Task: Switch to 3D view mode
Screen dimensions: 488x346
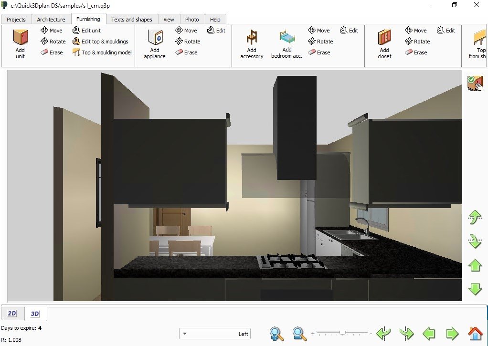Action: coord(35,314)
